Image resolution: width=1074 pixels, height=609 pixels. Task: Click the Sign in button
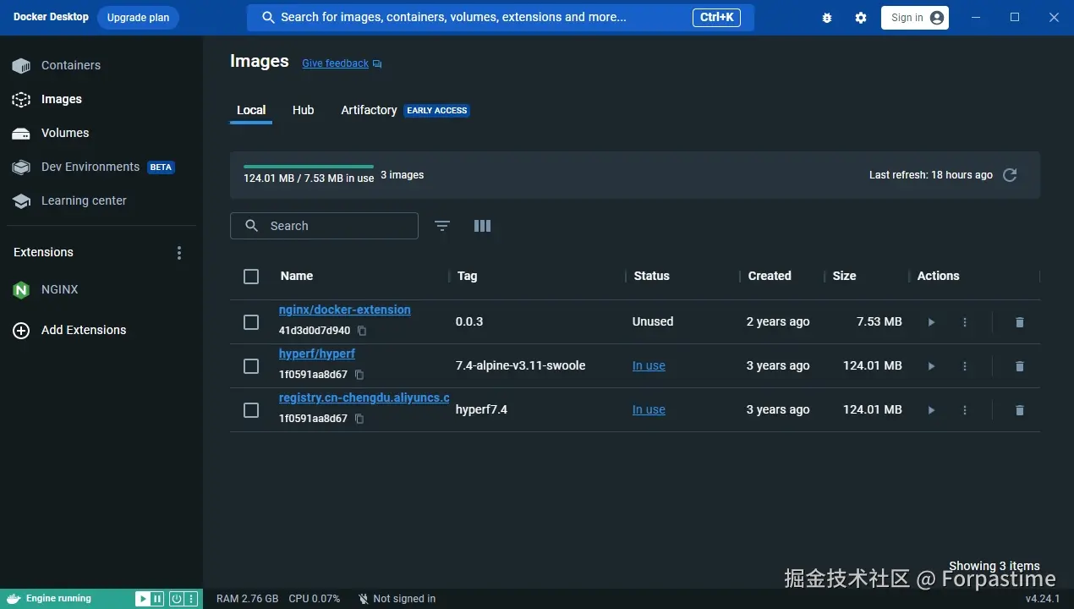[915, 18]
